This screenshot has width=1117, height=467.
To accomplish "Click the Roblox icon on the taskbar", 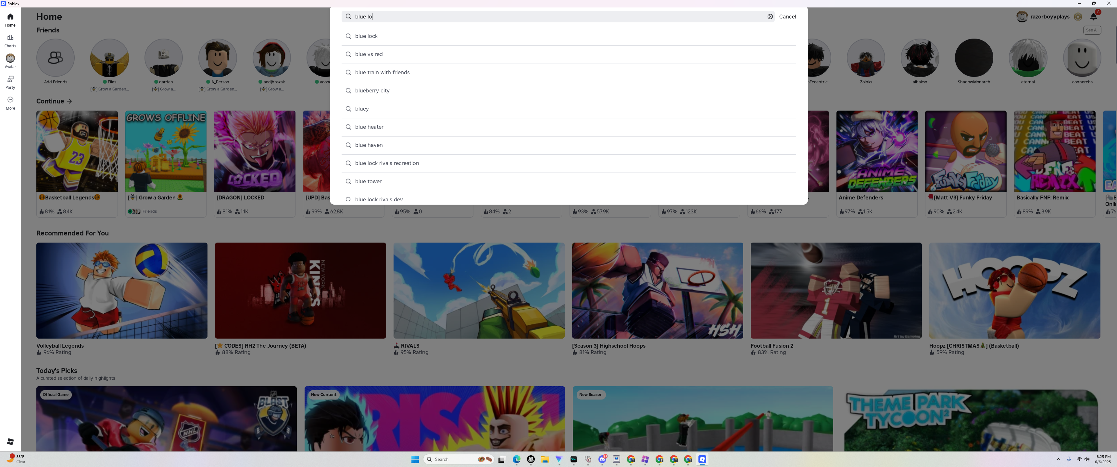I will pyautogui.click(x=702, y=459).
